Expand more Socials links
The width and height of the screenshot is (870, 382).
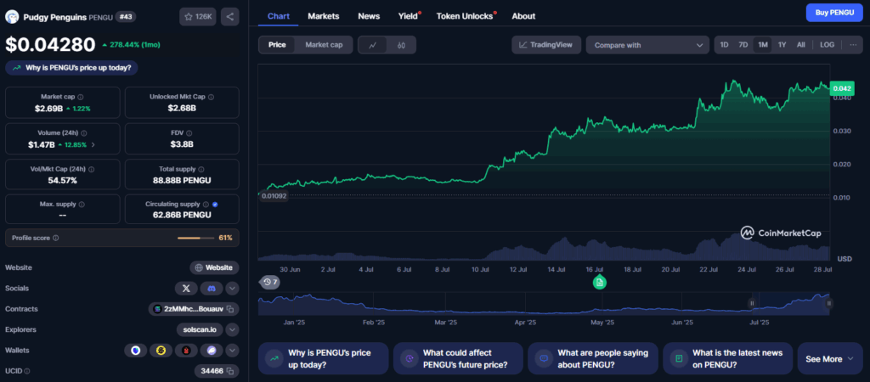(233, 289)
